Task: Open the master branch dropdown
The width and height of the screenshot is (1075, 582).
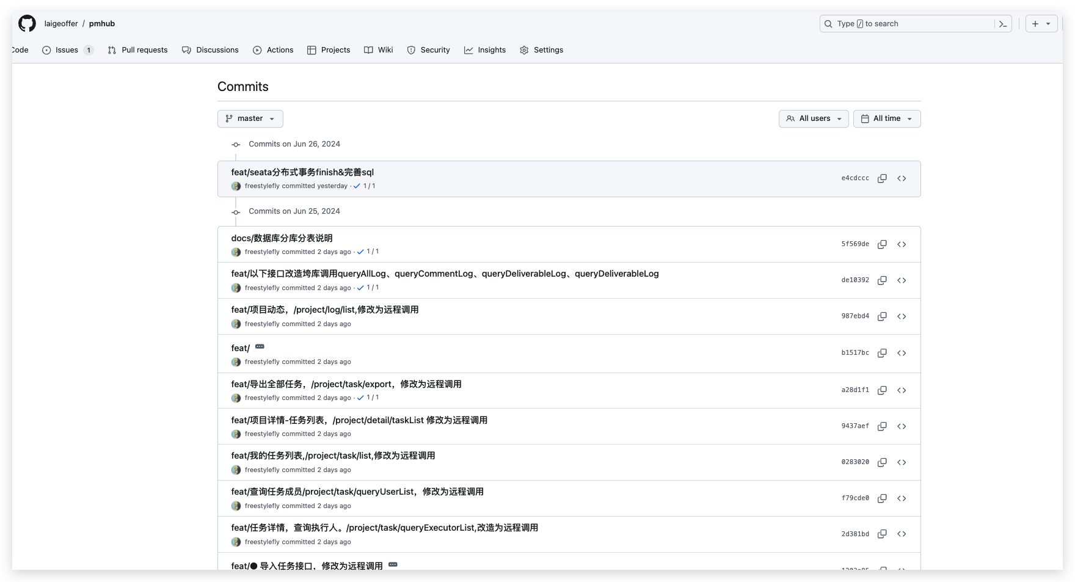Action: 250,118
